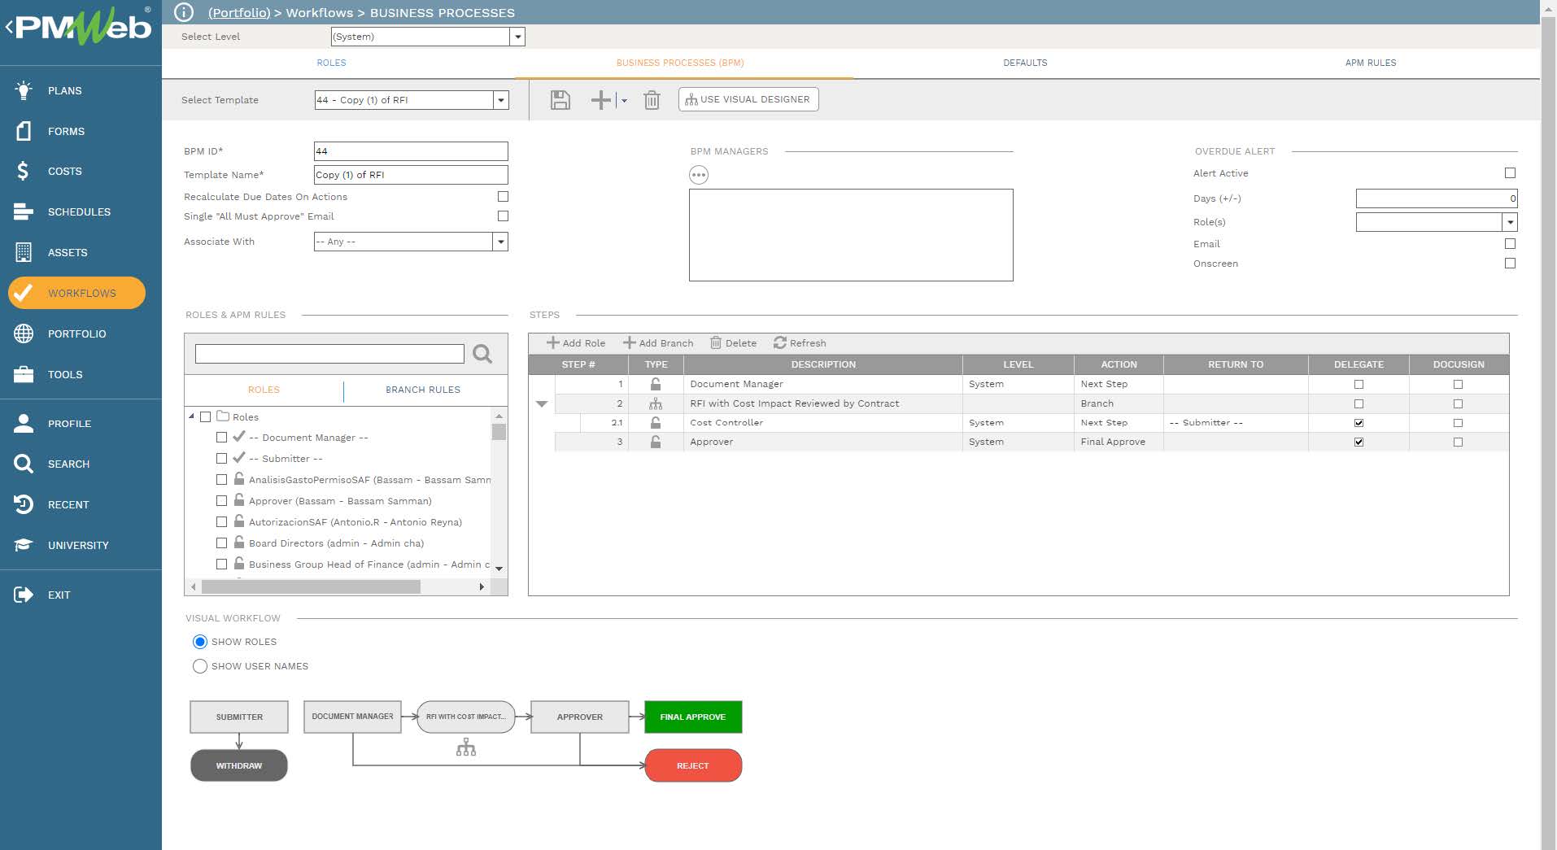
Task: Click the Use Visual Designer button
Action: tap(748, 99)
